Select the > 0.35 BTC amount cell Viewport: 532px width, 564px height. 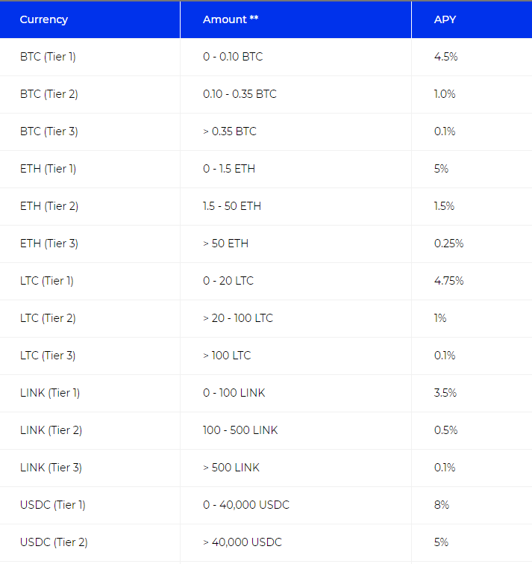[230, 131]
